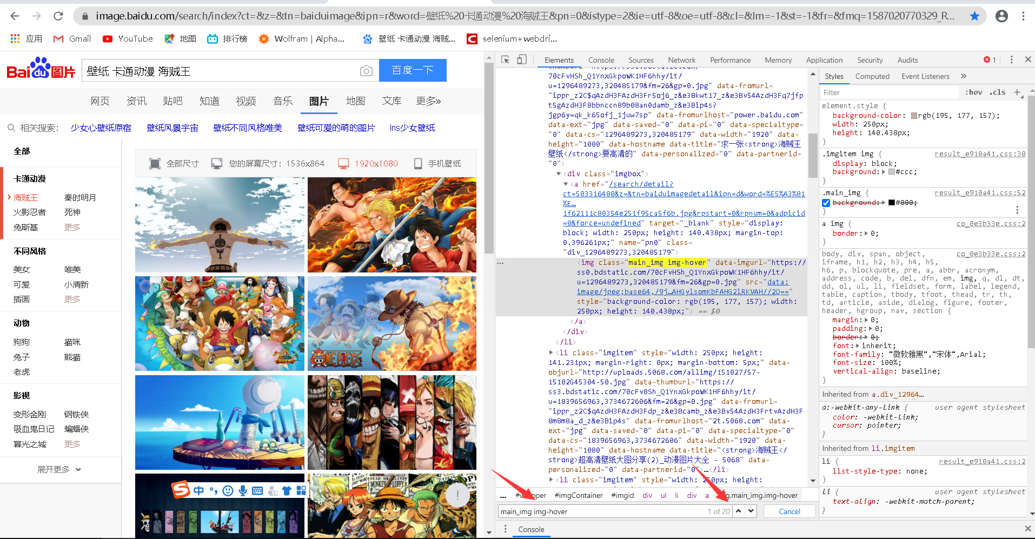Open the Chrome profile avatar icon

(1001, 16)
